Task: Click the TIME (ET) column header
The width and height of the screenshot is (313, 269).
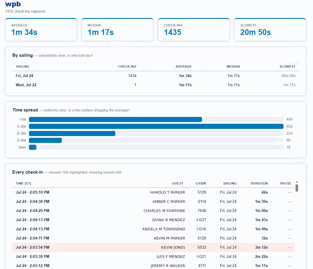Action: coord(23,183)
